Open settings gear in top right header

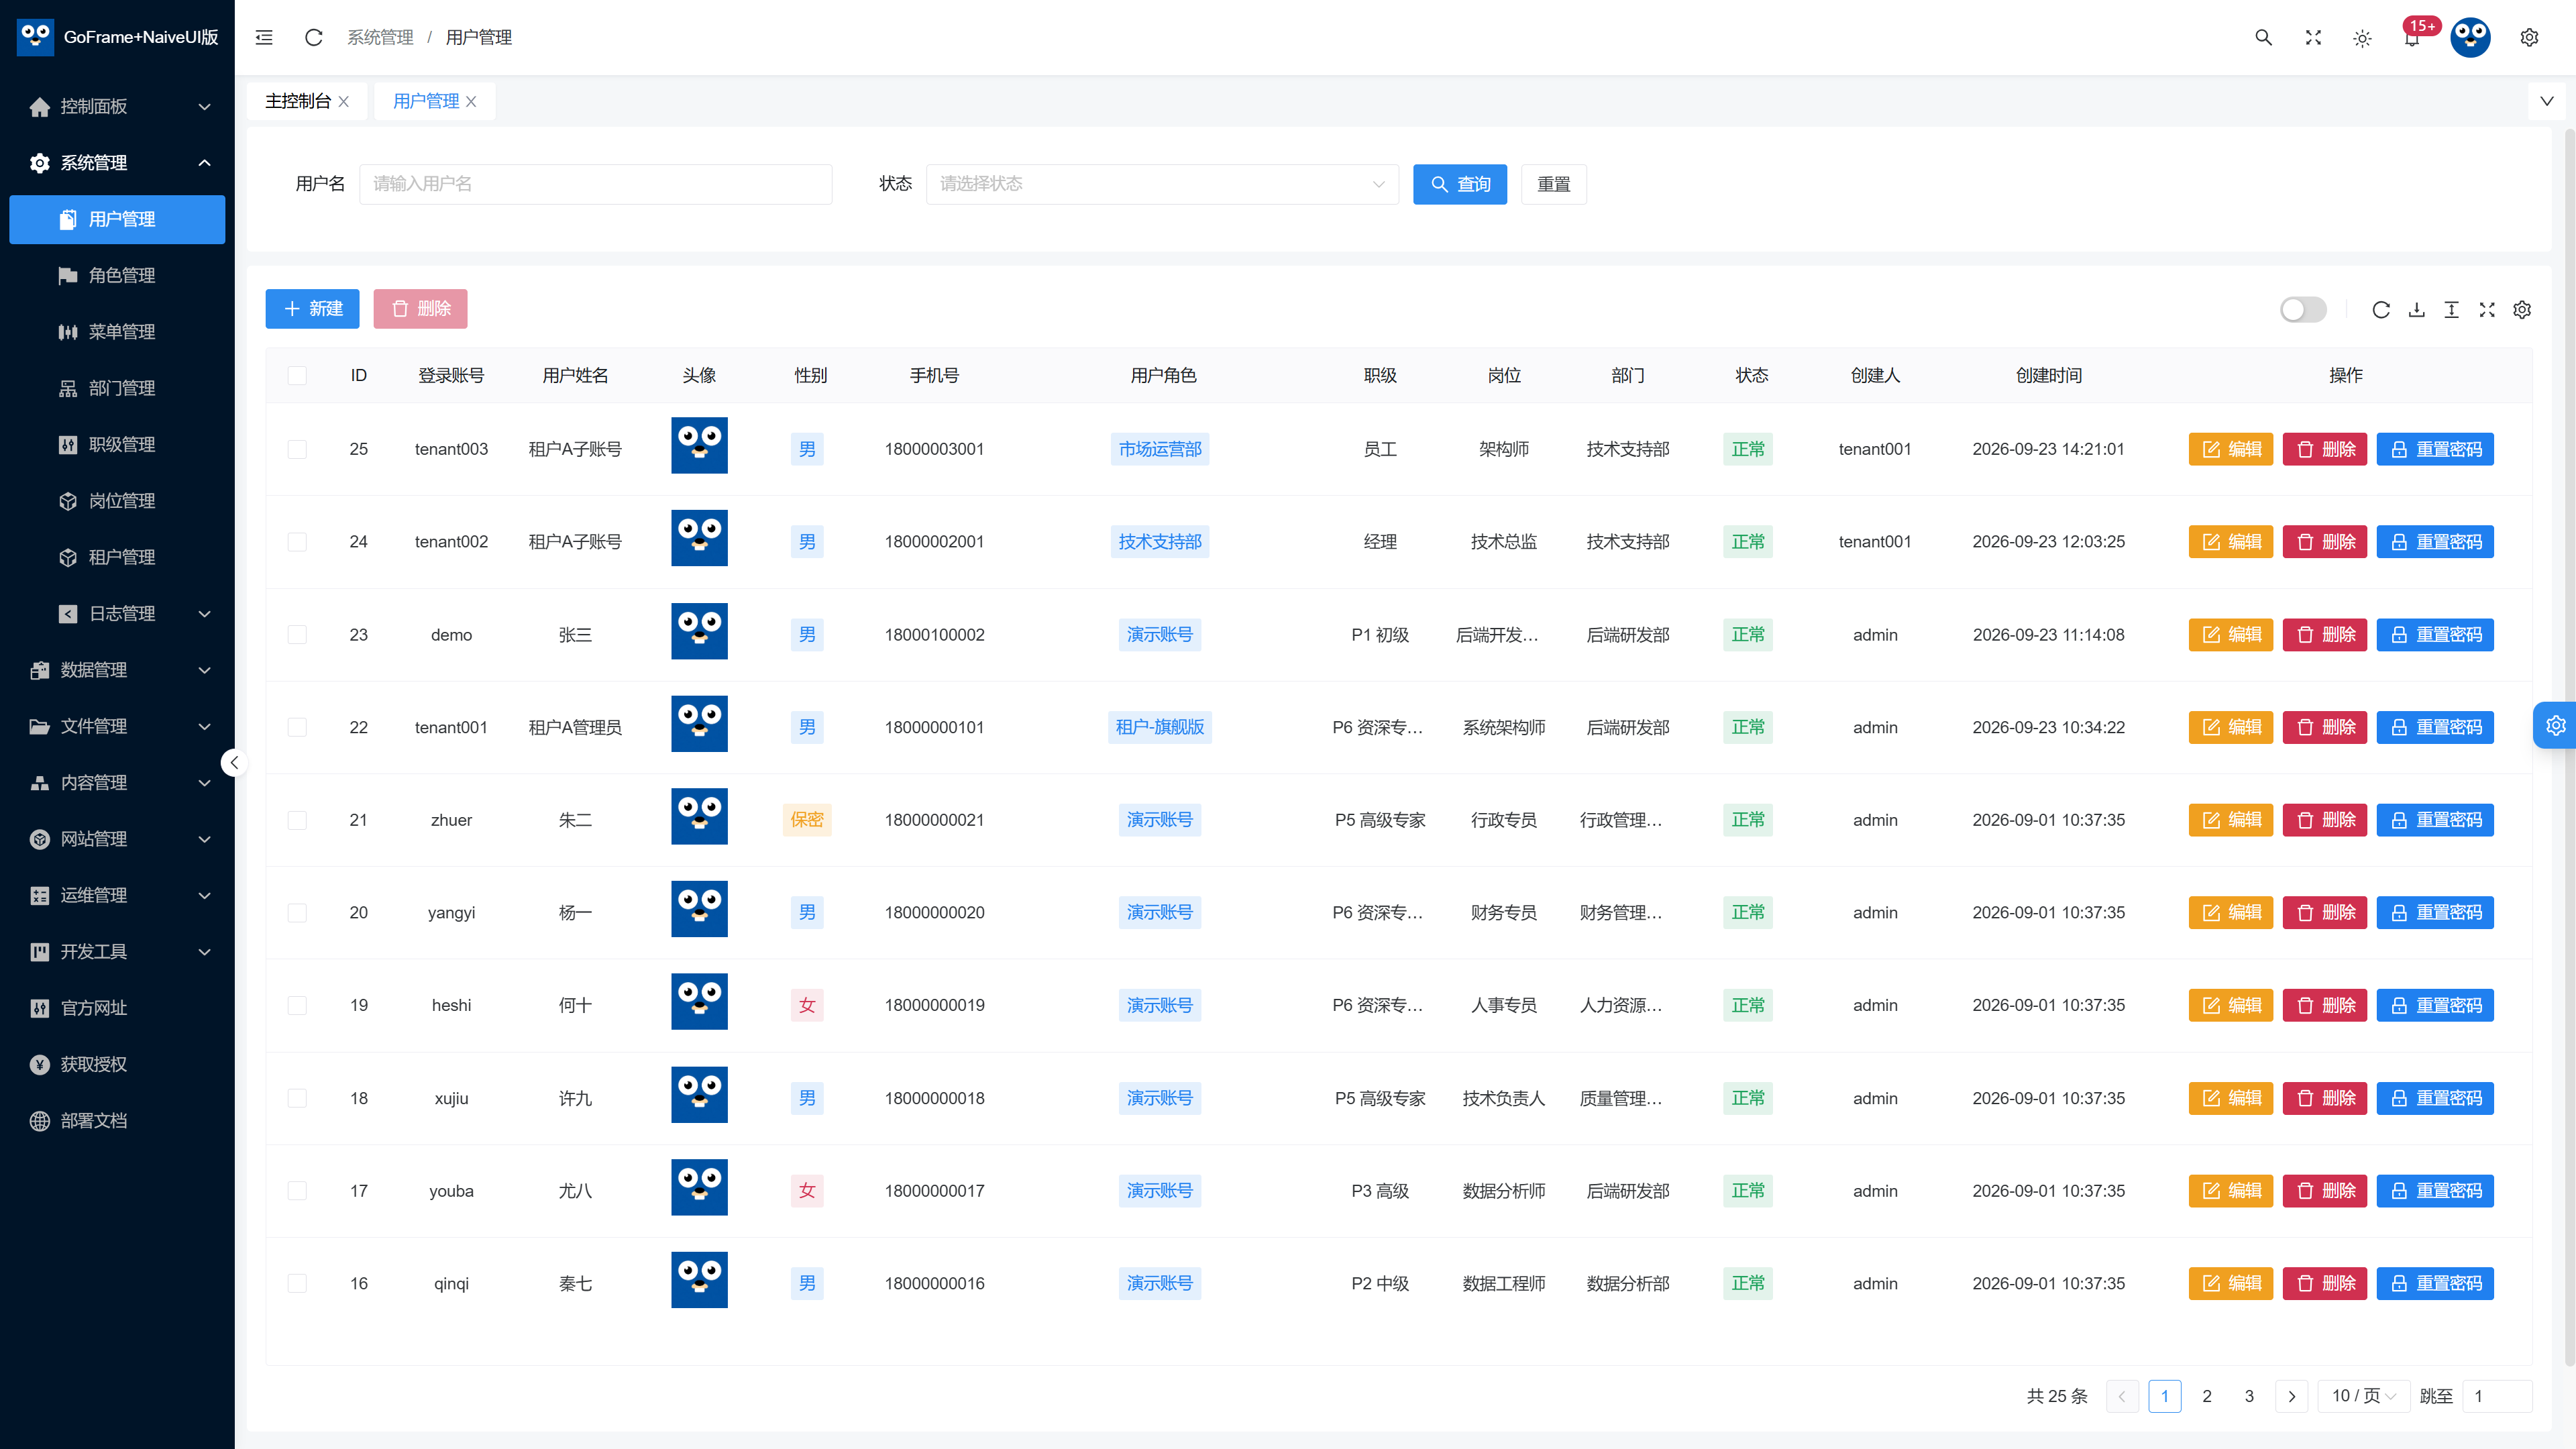[2529, 37]
